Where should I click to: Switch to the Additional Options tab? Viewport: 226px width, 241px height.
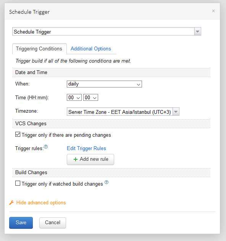(x=90, y=49)
